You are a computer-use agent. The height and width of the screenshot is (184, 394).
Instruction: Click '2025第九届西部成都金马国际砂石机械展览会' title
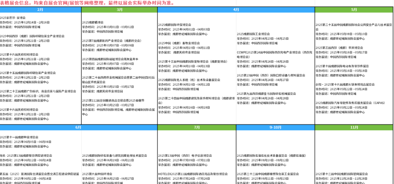[267, 94]
